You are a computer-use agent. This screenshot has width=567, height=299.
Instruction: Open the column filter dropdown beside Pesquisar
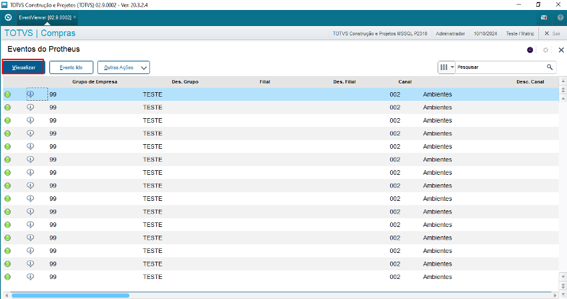(446, 67)
